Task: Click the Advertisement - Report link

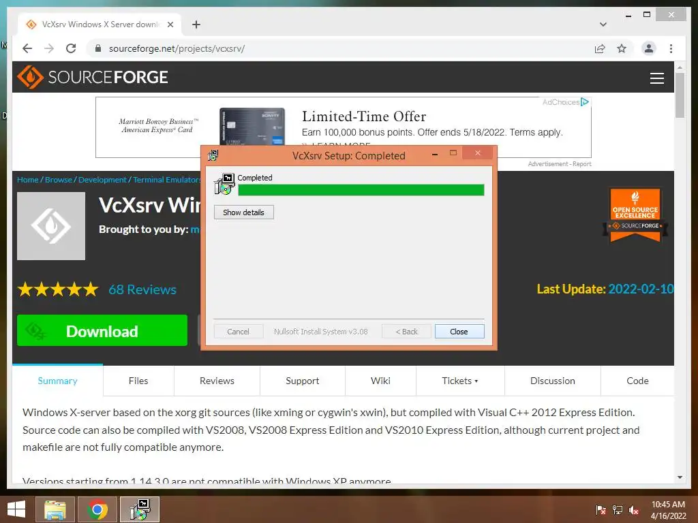Action: 560,164
